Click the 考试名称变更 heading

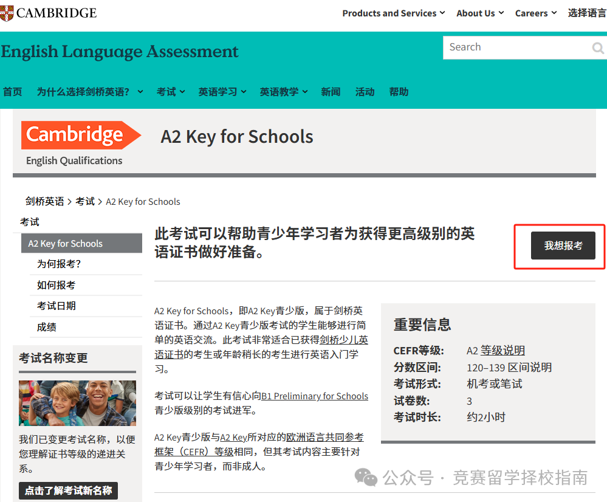click(x=53, y=358)
